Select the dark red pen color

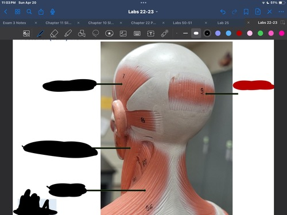[239, 33]
